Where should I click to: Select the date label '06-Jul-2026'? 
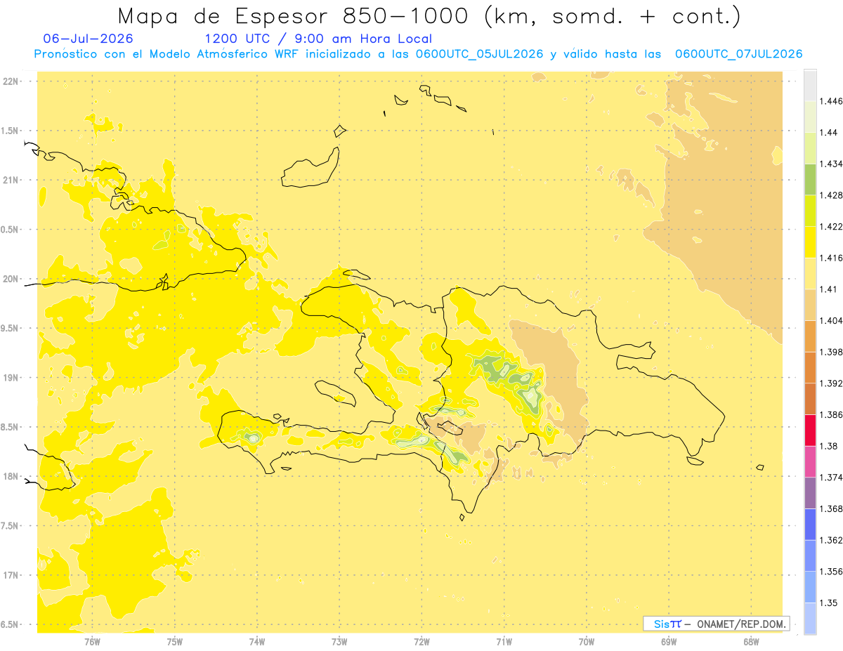tap(88, 39)
